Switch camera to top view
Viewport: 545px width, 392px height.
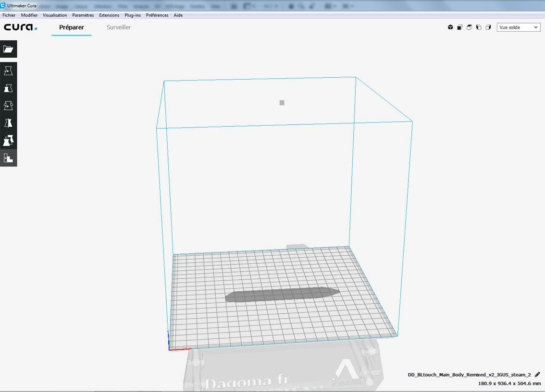pyautogui.click(x=469, y=27)
